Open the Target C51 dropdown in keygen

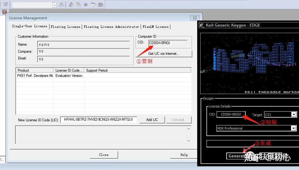click(294, 115)
